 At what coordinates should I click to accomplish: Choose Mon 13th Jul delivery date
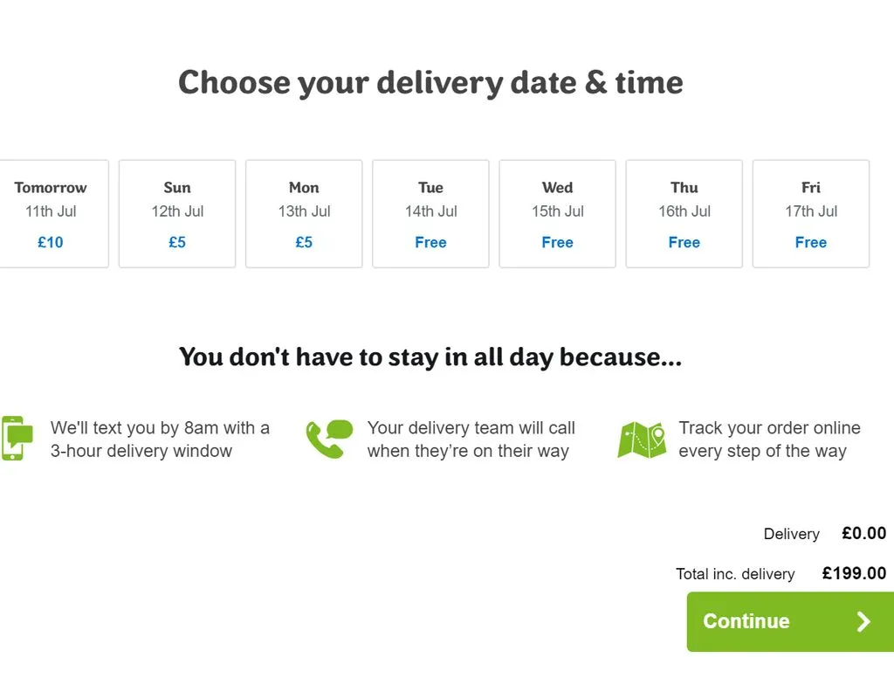304,213
